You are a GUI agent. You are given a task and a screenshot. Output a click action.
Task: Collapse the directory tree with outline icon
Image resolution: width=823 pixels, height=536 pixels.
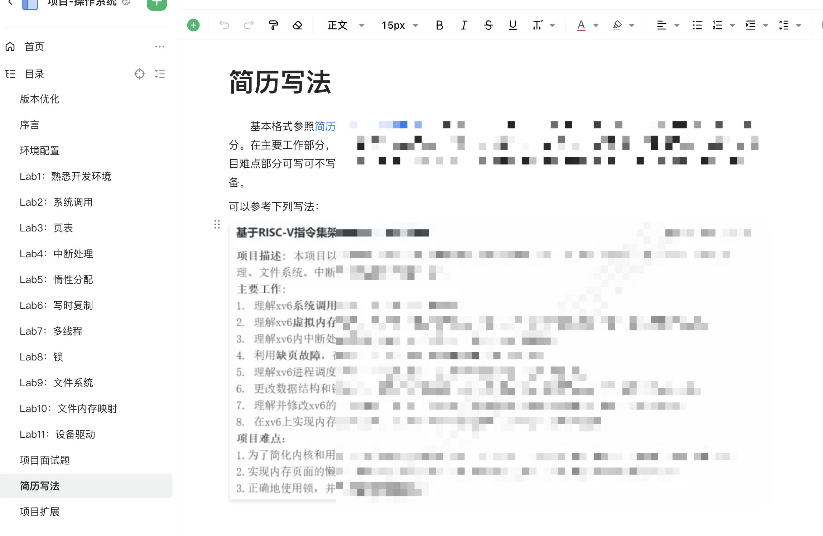[x=160, y=74]
